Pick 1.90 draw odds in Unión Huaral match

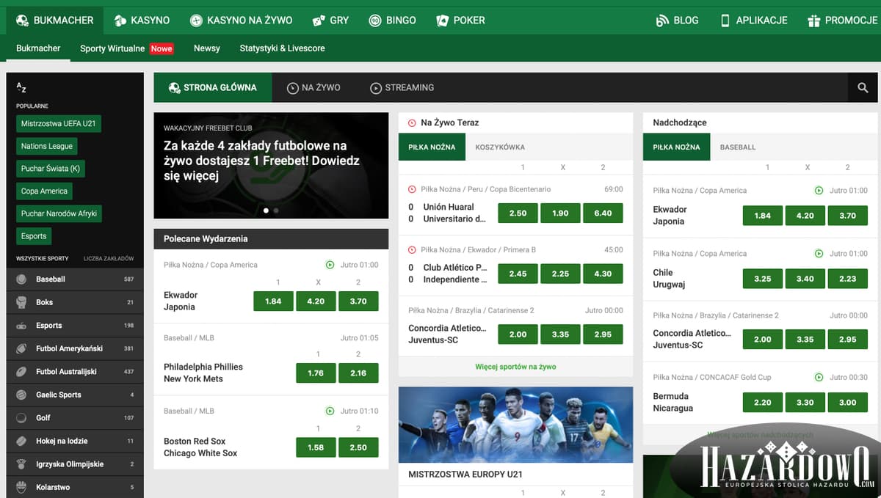click(560, 213)
